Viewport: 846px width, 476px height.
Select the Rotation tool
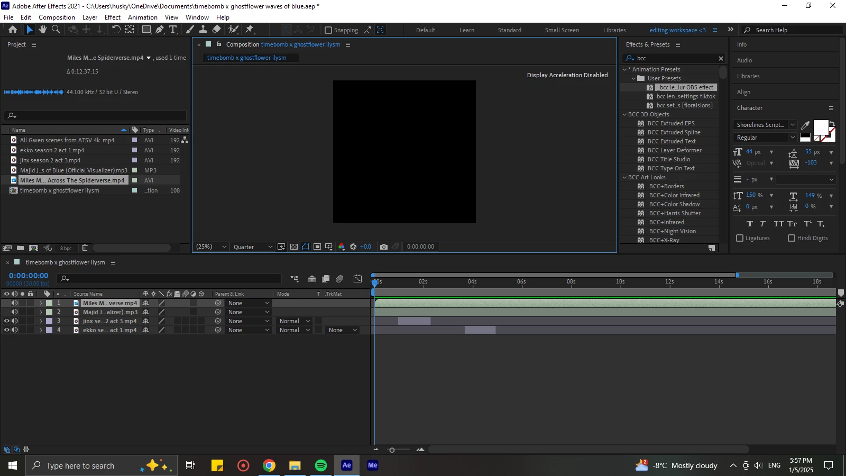pos(116,30)
